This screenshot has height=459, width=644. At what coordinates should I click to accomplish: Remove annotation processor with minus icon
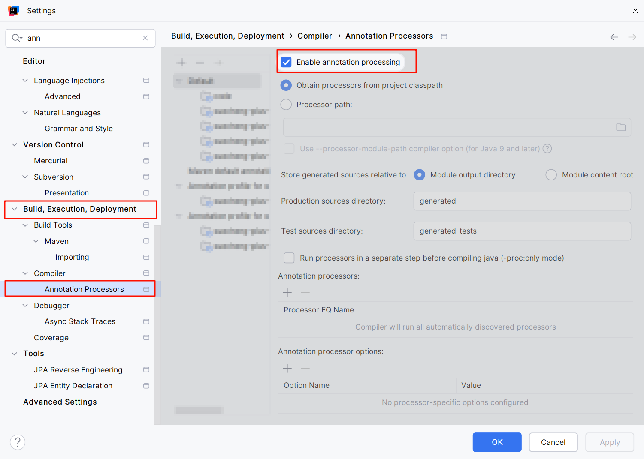(305, 293)
